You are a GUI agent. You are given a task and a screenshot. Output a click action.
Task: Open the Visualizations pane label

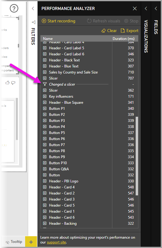point(146,36)
